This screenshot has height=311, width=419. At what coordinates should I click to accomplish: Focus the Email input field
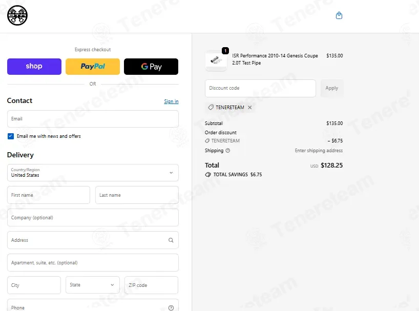click(x=93, y=119)
